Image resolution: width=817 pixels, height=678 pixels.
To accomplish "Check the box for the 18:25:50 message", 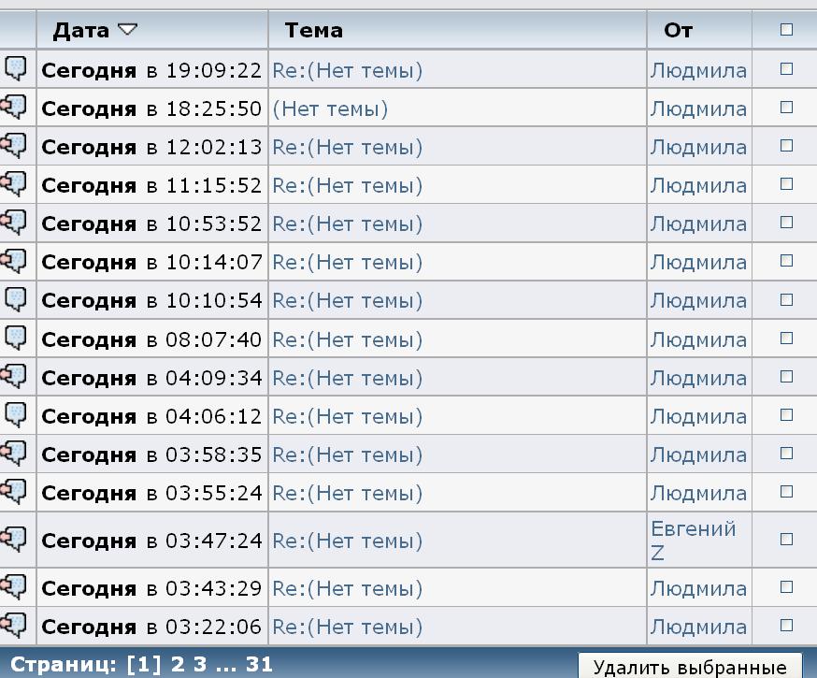I will [786, 108].
